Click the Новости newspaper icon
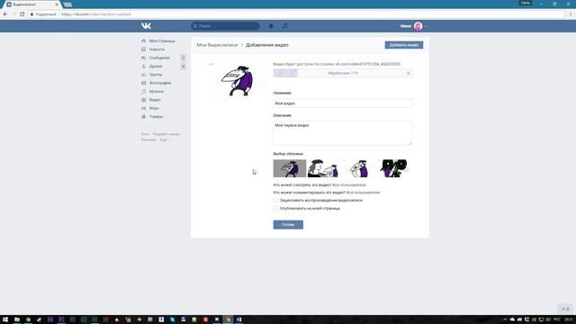The image size is (576, 324). 144,49
